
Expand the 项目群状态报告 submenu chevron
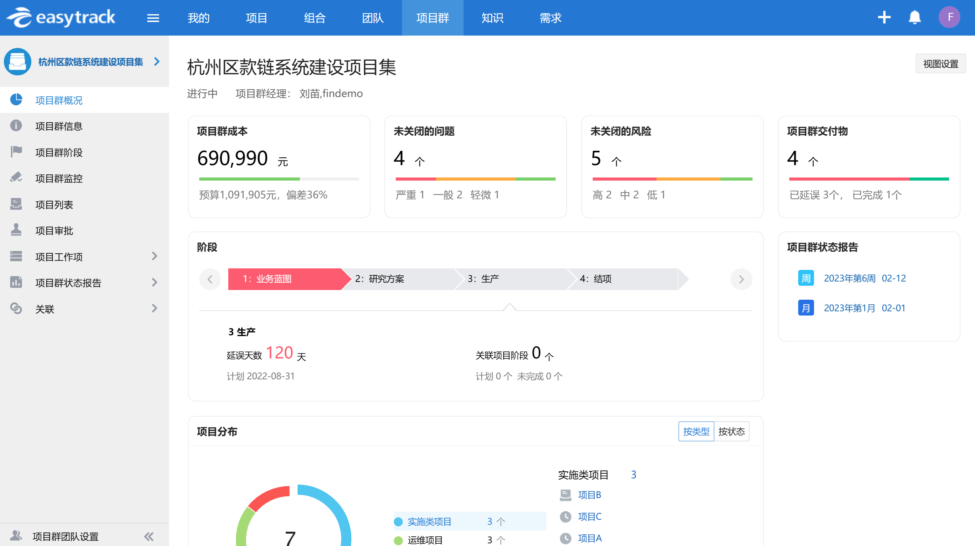point(154,282)
